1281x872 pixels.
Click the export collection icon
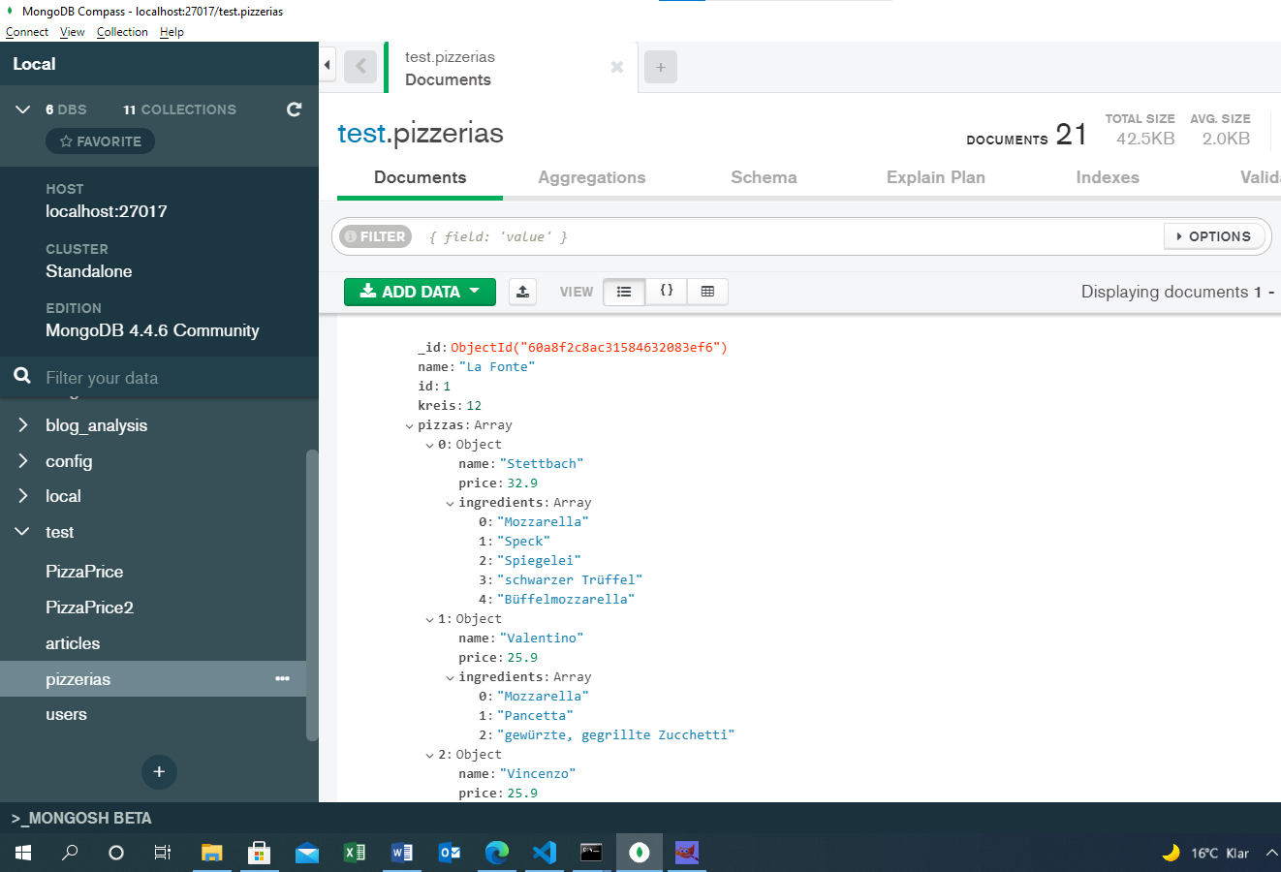pyautogui.click(x=523, y=292)
